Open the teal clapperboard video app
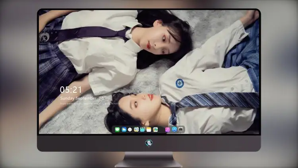This screenshot has width=298, height=168. click(142, 130)
